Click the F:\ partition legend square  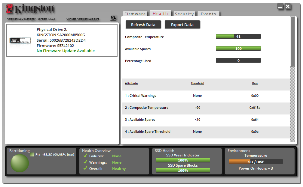pos(32,154)
